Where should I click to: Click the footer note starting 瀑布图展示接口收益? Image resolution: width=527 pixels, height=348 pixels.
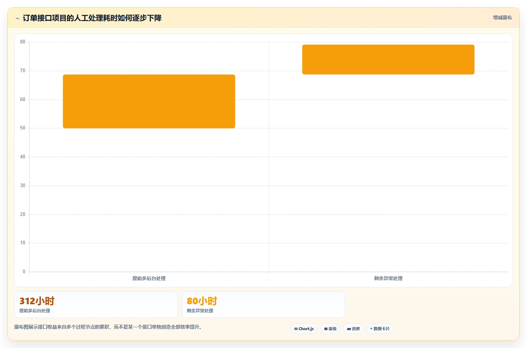[108, 327]
